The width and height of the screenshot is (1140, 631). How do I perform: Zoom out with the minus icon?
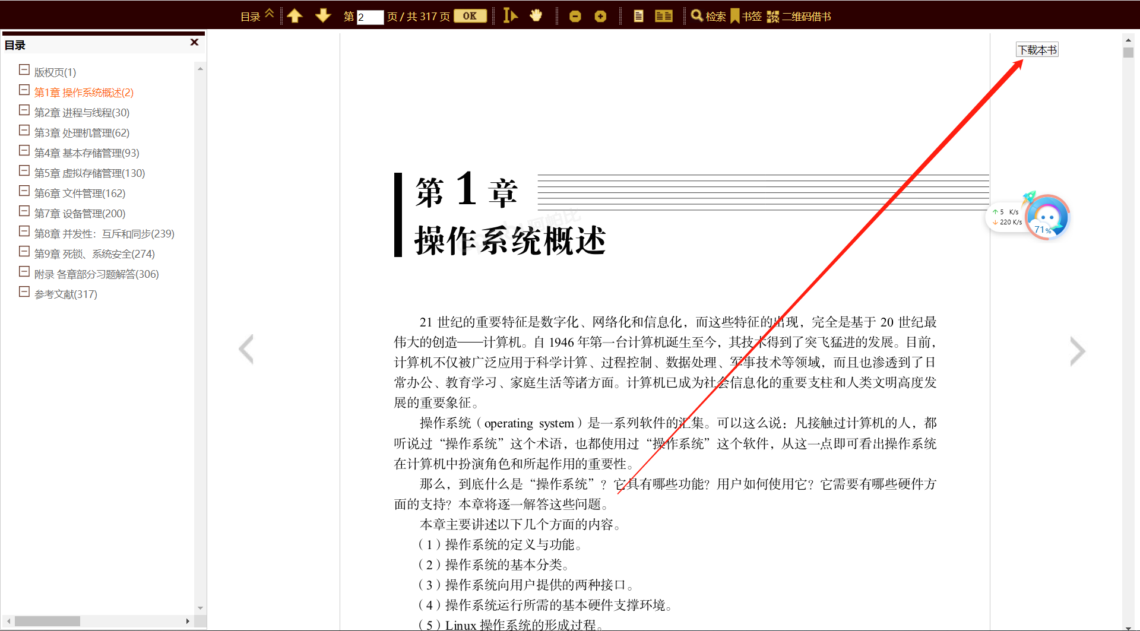(575, 17)
